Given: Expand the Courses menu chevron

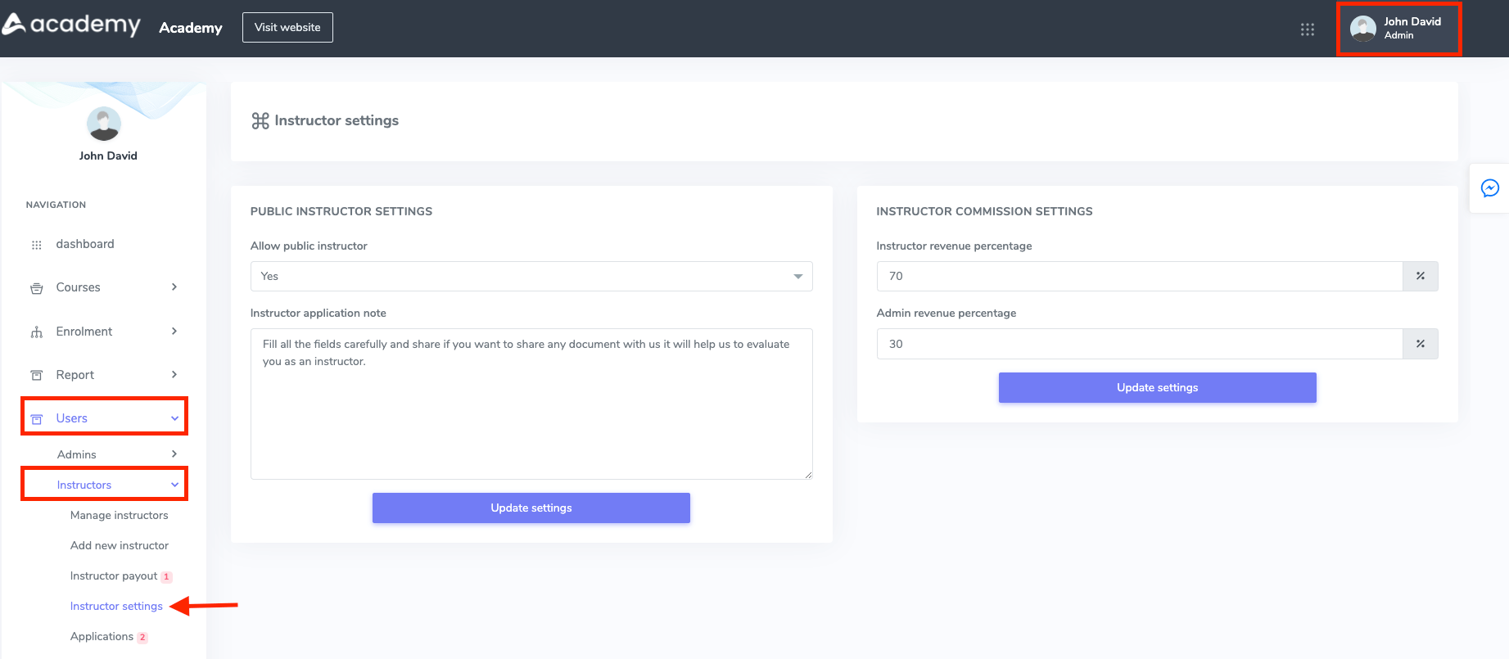Looking at the screenshot, I should (x=174, y=287).
